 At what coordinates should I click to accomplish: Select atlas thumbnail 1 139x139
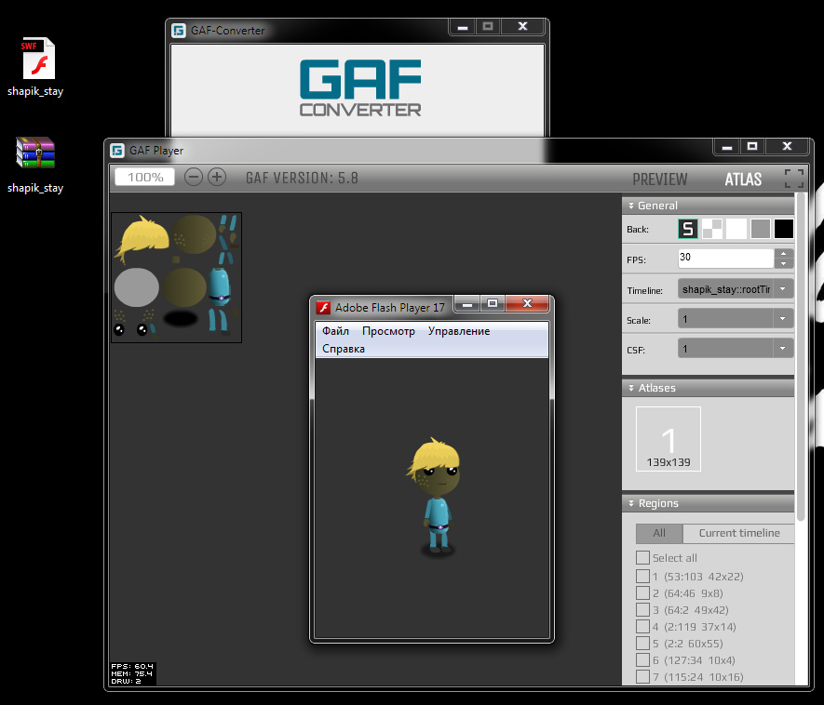click(x=669, y=439)
